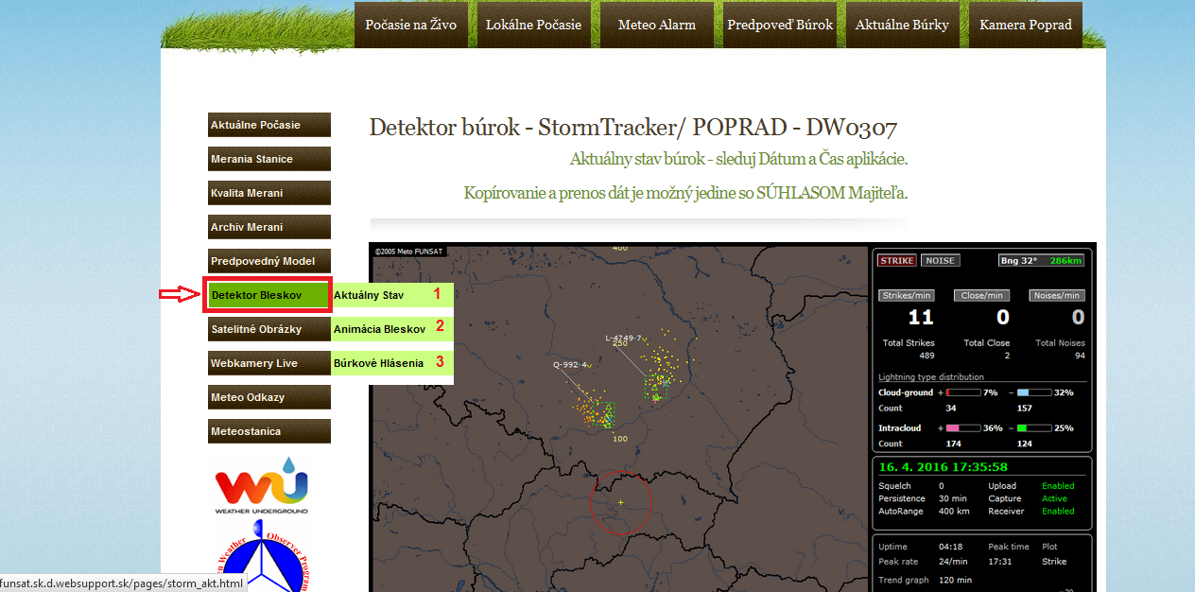Click the Close/min label button
This screenshot has width=1195, height=592.
point(982,295)
